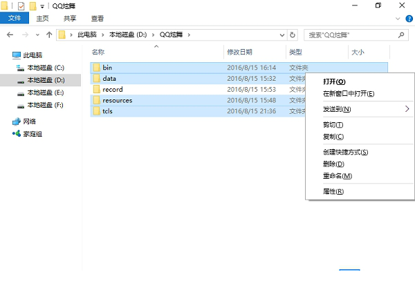This screenshot has height=281, width=415.
Task: Choose 删除(D) from the context menu
Action: pyautogui.click(x=333, y=164)
